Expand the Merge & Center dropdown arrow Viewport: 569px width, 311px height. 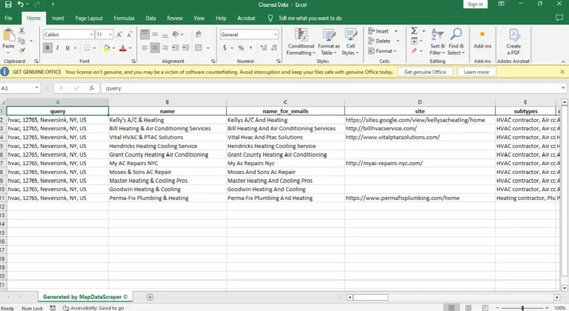click(208, 48)
